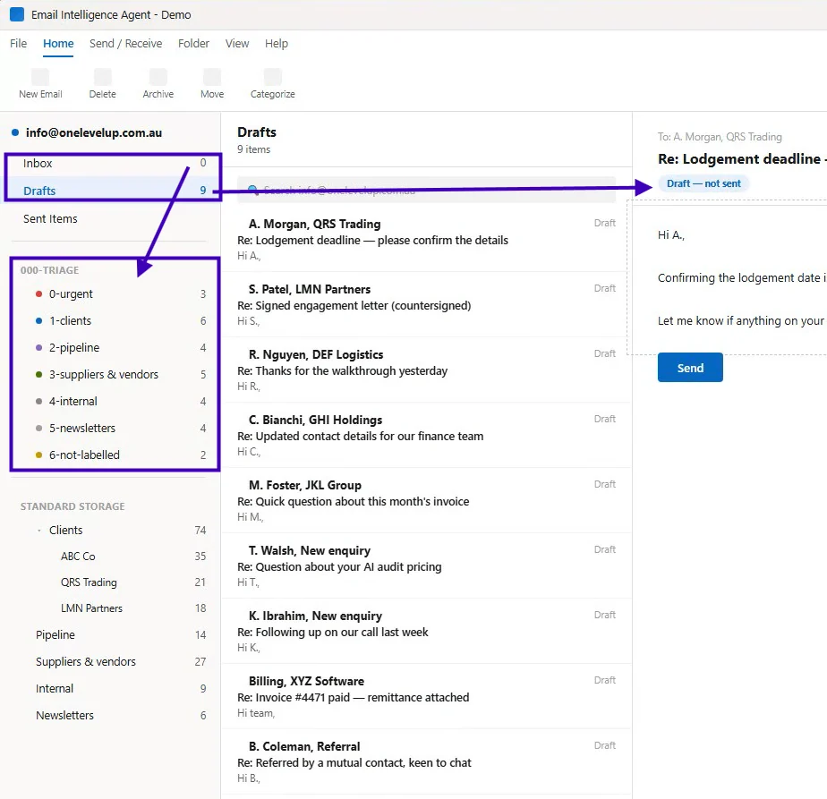
Task: Click the search mailbox input field
Action: click(426, 190)
